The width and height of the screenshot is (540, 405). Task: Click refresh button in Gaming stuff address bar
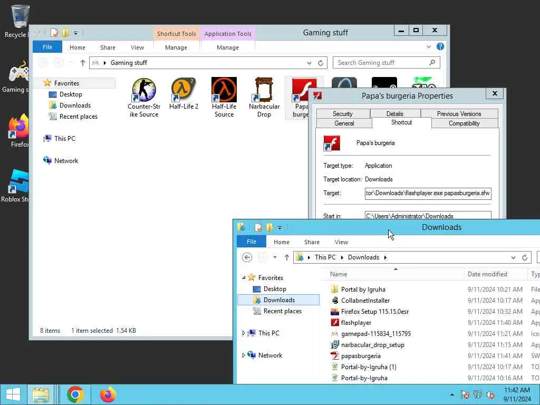321,63
